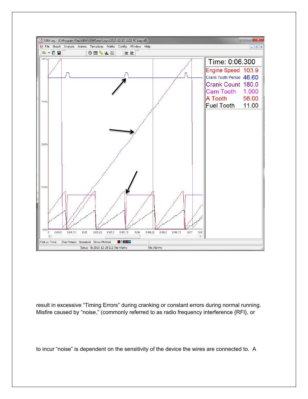Click the clock gauge toolbar icon
The width and height of the screenshot is (308, 399).
click(x=90, y=53)
